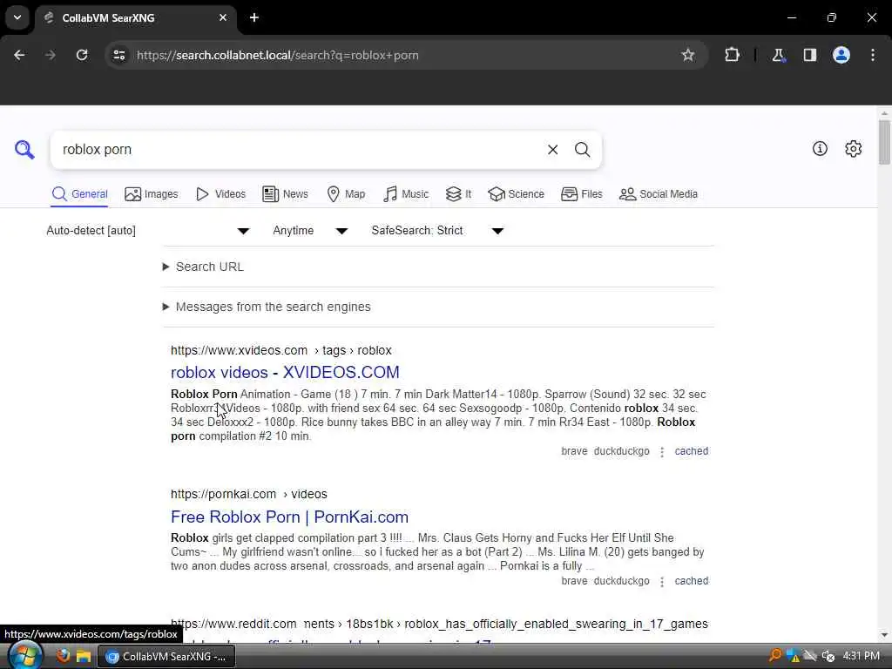This screenshot has width=892, height=669.
Task: View site information icon in address bar
Action: click(118, 55)
